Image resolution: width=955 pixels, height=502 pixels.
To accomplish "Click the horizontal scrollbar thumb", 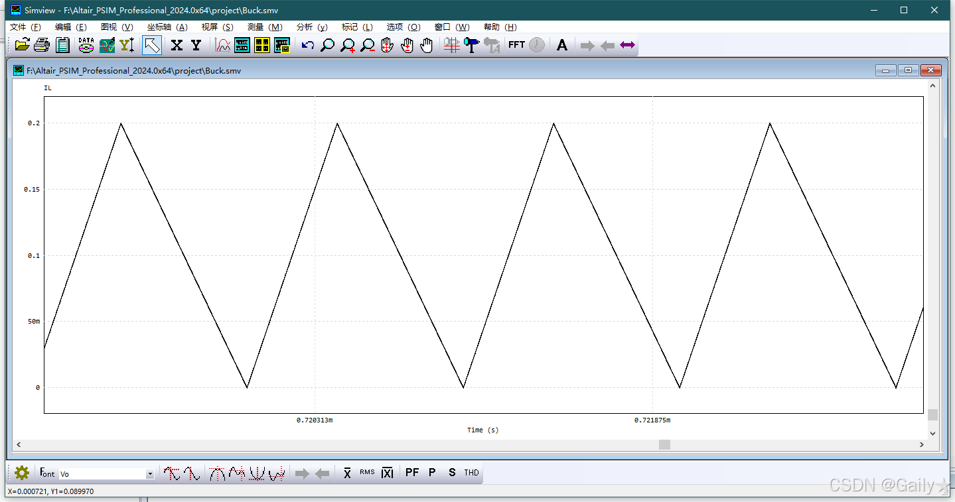I will (x=664, y=444).
